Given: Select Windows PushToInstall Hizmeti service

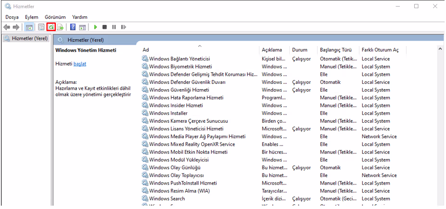Looking at the screenshot, I should [x=183, y=183].
